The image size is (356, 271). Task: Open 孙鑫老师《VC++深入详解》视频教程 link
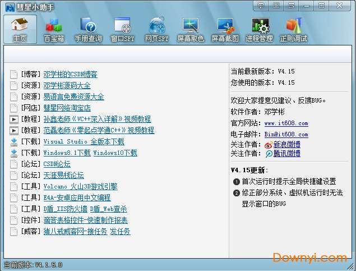[x=97, y=119]
